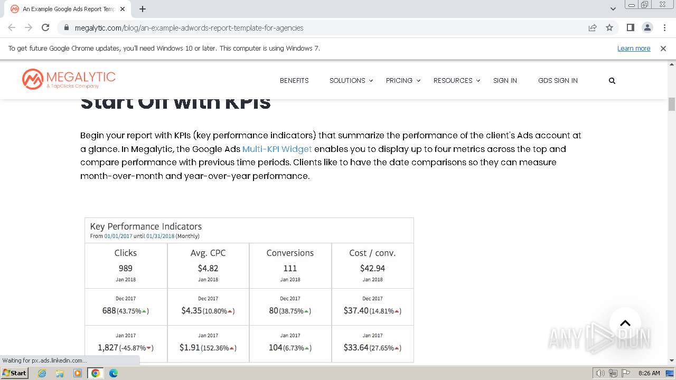Toggle the Chrome side panel icon
Viewport: 676px width, 380px height.
tap(630, 27)
